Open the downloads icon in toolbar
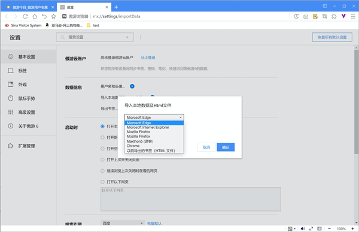The image size is (359, 232). pos(306,16)
